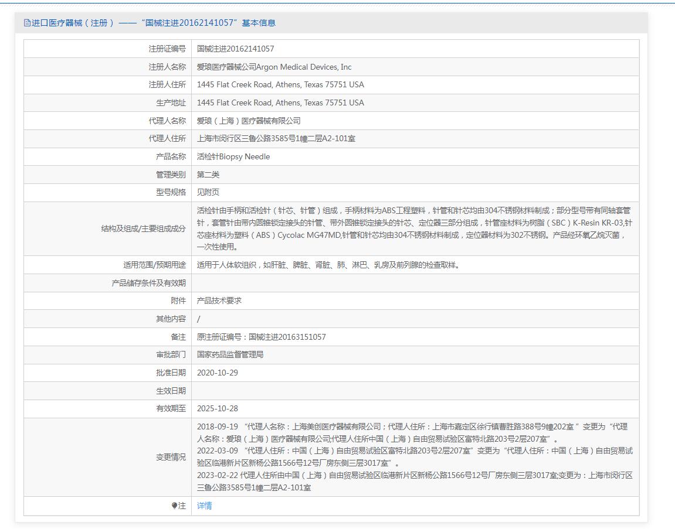This screenshot has width=675, height=529.
Task: Select management class value 第二类
Action: [208, 175]
